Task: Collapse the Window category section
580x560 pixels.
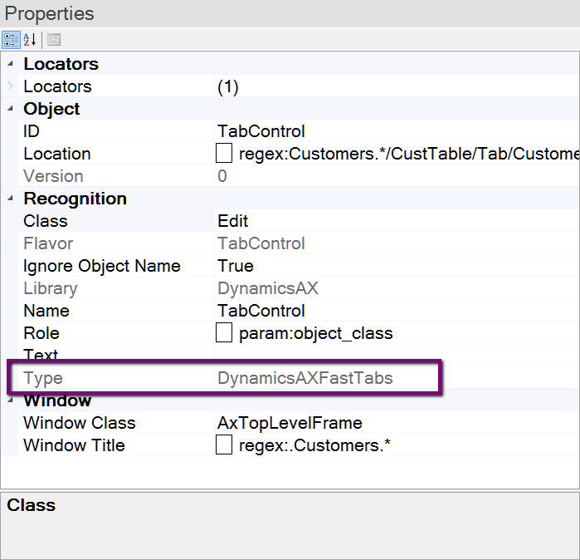Action: (x=11, y=400)
